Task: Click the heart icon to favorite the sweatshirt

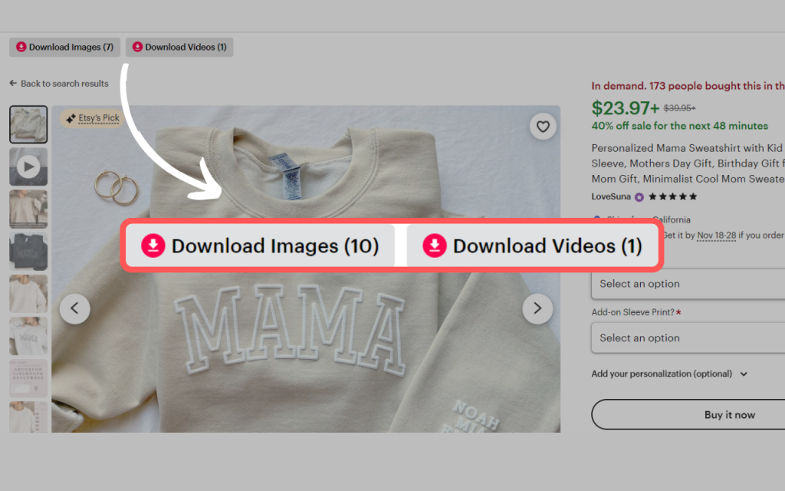Action: coord(543,126)
